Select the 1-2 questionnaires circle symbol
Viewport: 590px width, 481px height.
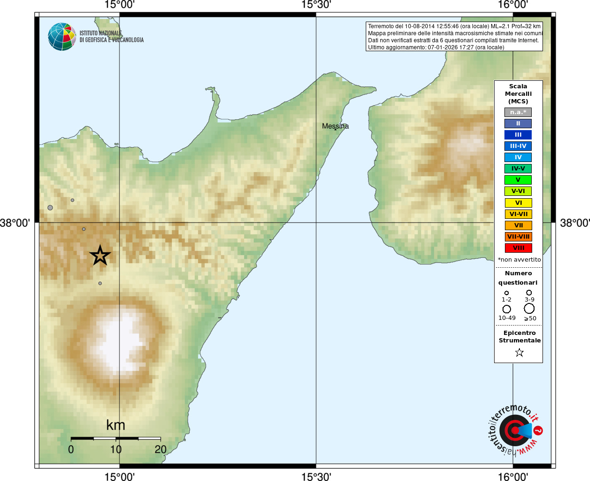point(506,293)
